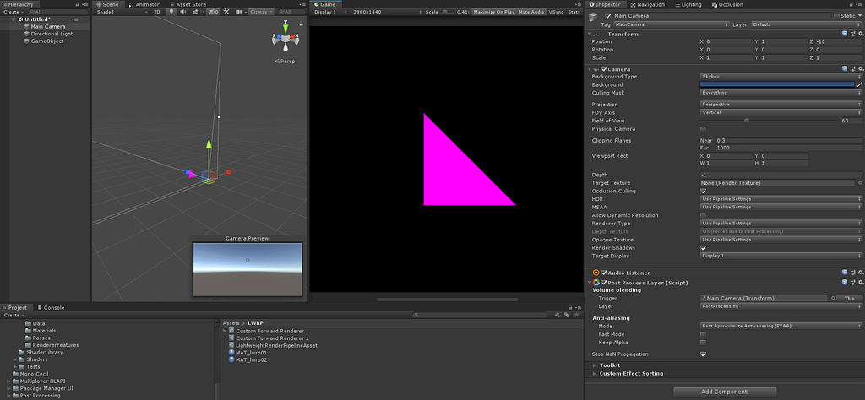Image resolution: width=865 pixels, height=400 pixels.
Task: Enable the Fast Mode checkbox
Action: point(704,334)
